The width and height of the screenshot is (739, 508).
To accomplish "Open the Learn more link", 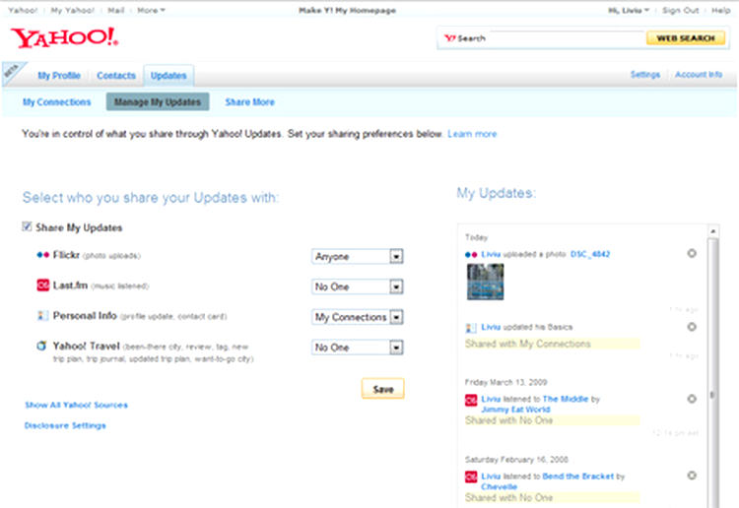I will (472, 134).
